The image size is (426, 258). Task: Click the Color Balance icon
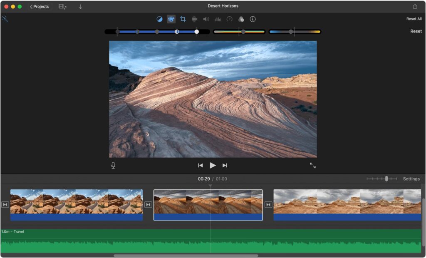(x=159, y=19)
